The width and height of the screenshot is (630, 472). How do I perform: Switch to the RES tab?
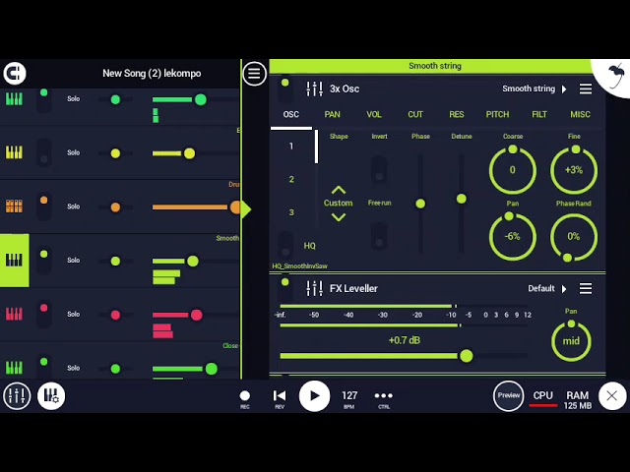(x=457, y=114)
